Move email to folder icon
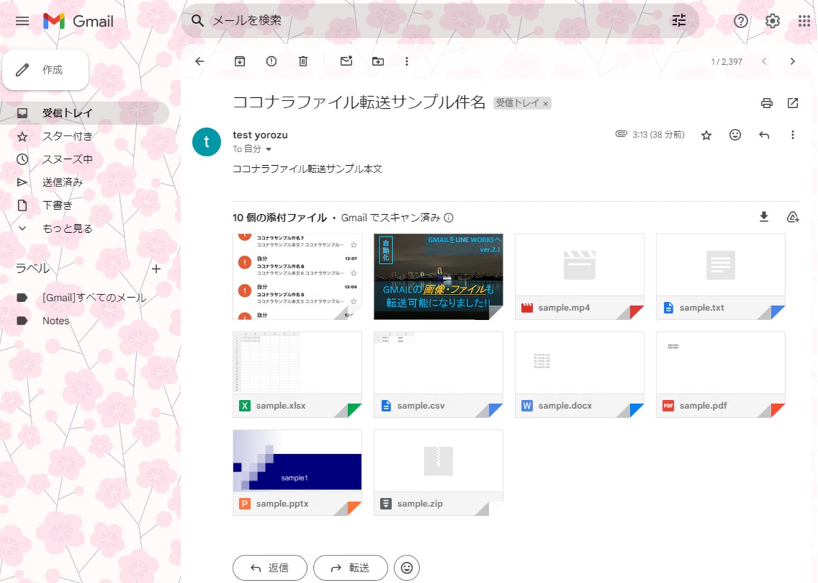This screenshot has height=583, width=818. coord(378,61)
